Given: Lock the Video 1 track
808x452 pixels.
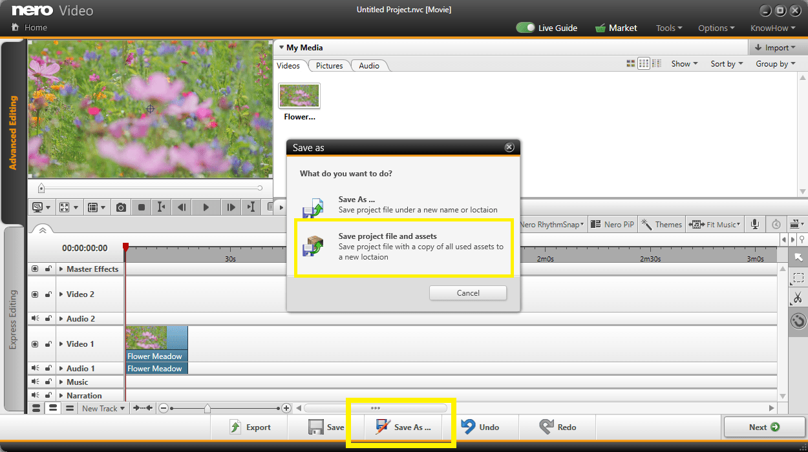Looking at the screenshot, I should click(47, 344).
